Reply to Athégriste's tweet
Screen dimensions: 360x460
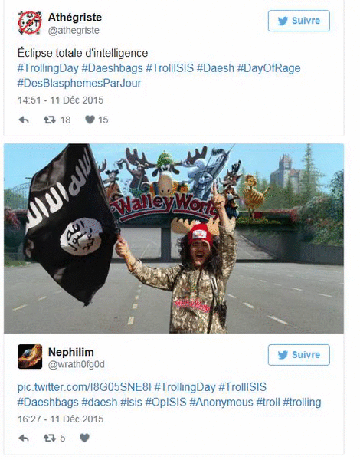coord(24,120)
